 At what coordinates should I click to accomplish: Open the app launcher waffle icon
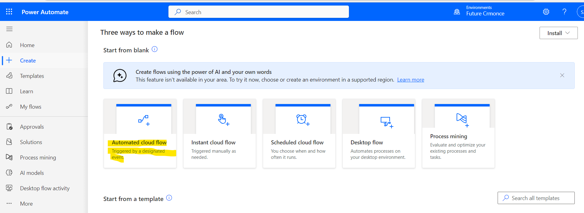point(9,12)
